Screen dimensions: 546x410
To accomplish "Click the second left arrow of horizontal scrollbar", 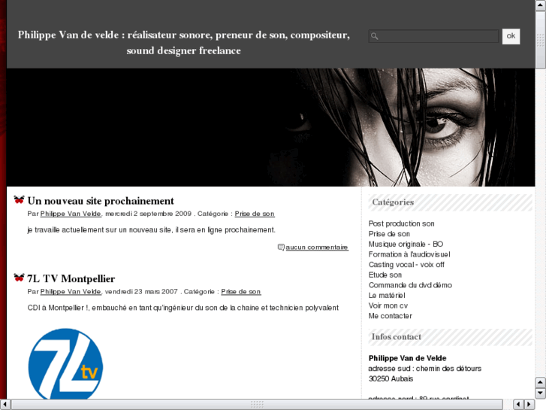I will click(x=518, y=404).
